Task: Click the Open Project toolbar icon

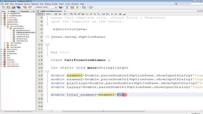Action: [x=13, y=7]
